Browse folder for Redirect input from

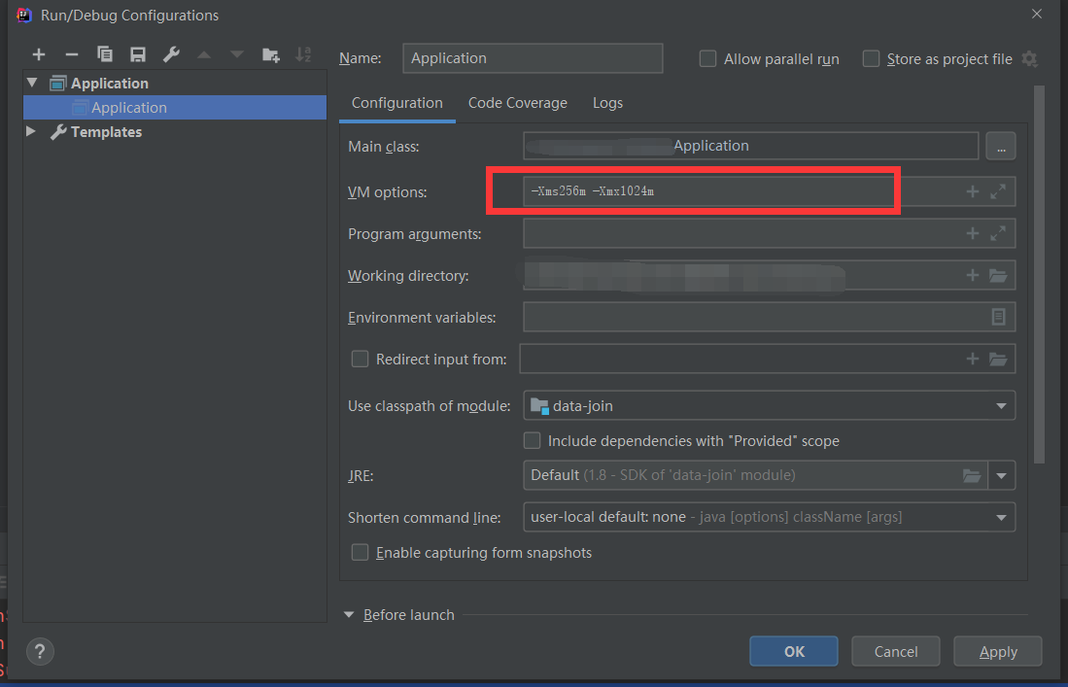(998, 359)
